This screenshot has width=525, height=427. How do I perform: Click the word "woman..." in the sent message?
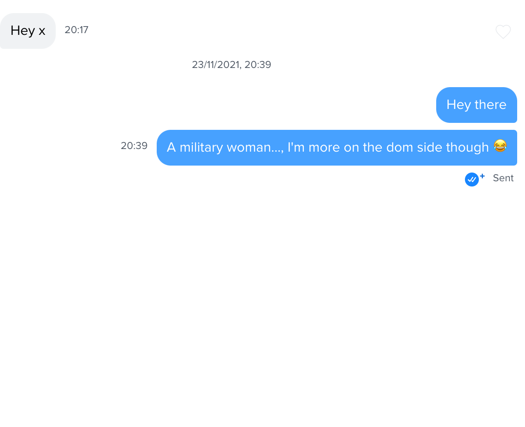(x=255, y=148)
